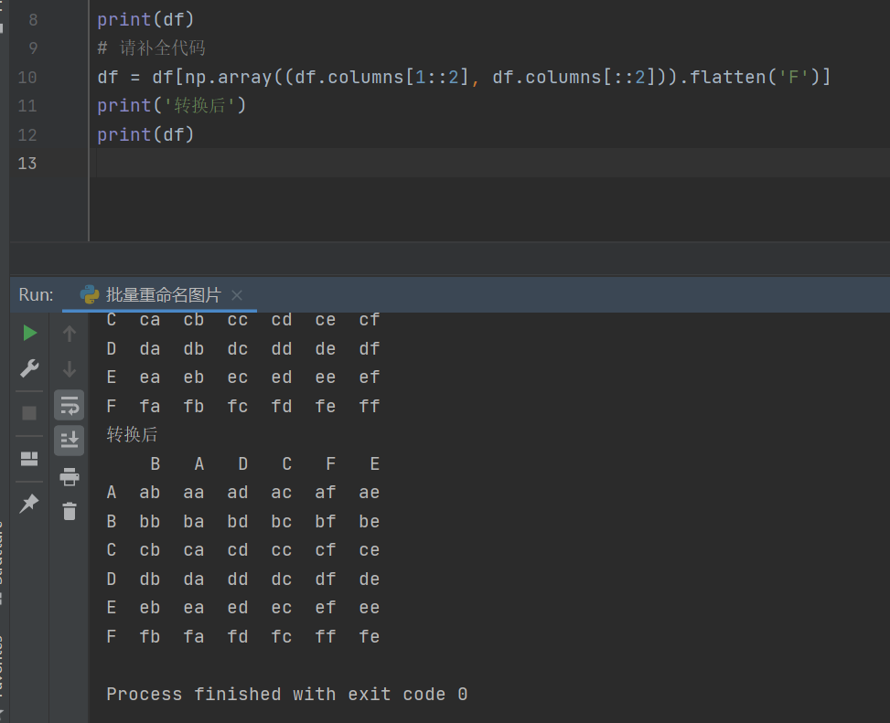Click line number 8 in the gutter

33,20
